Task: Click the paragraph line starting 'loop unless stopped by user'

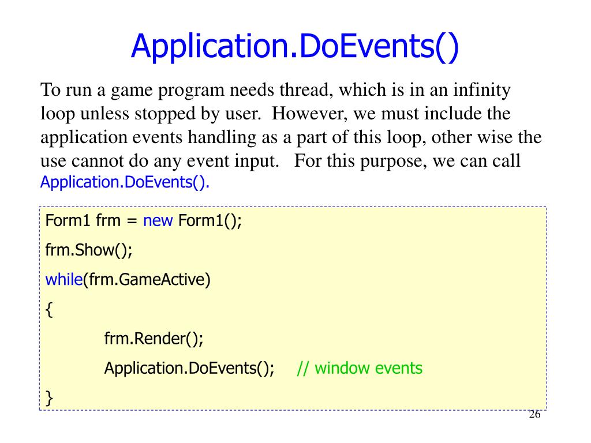Action: coord(275,114)
